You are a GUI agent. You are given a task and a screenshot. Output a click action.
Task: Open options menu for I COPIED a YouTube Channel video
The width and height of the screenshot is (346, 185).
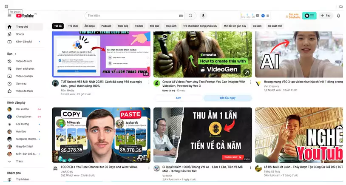coord(149,167)
